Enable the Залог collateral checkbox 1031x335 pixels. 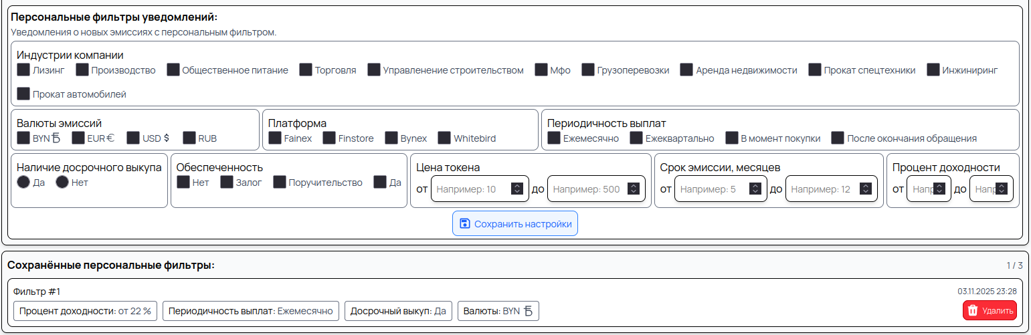[x=227, y=182]
